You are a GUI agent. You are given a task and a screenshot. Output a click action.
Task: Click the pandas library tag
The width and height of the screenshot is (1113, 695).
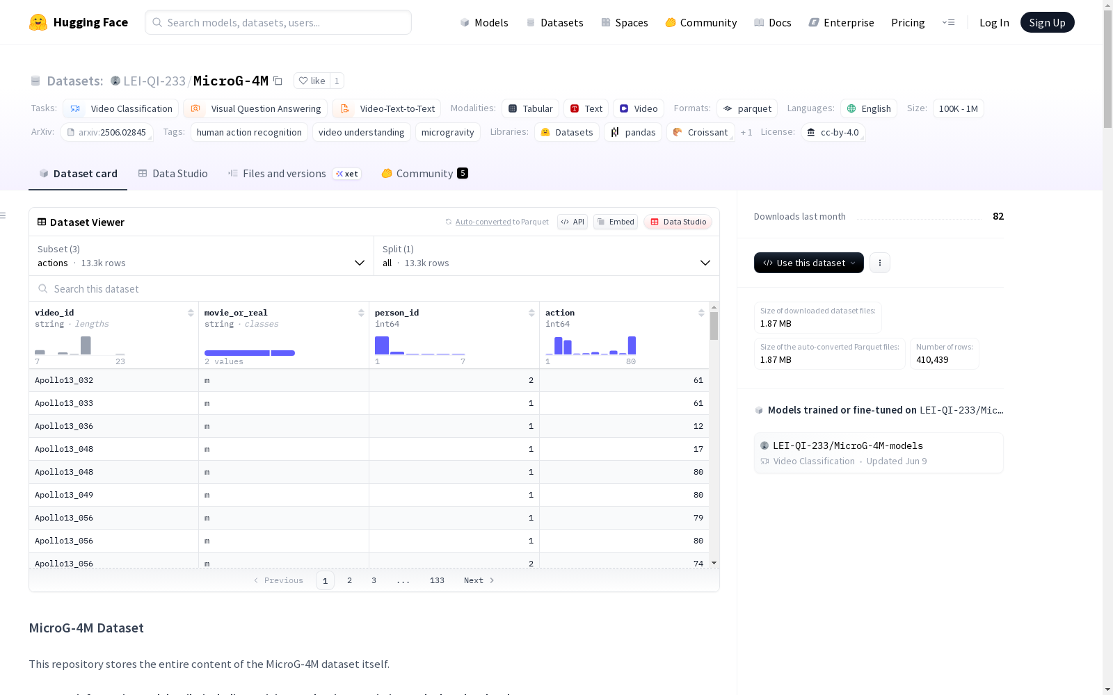[633, 132]
